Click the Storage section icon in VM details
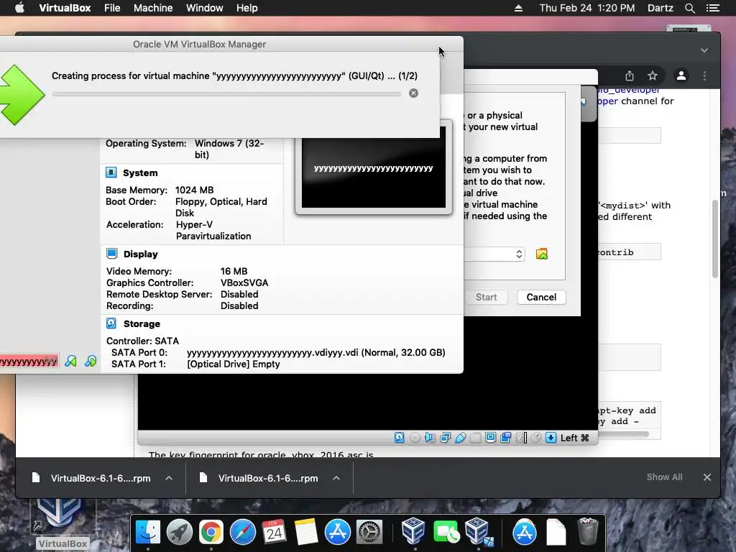Screen dimensions: 736x552 pyautogui.click(x=111, y=323)
